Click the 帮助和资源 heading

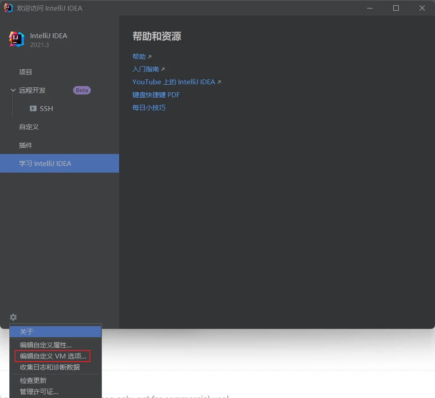coord(157,36)
